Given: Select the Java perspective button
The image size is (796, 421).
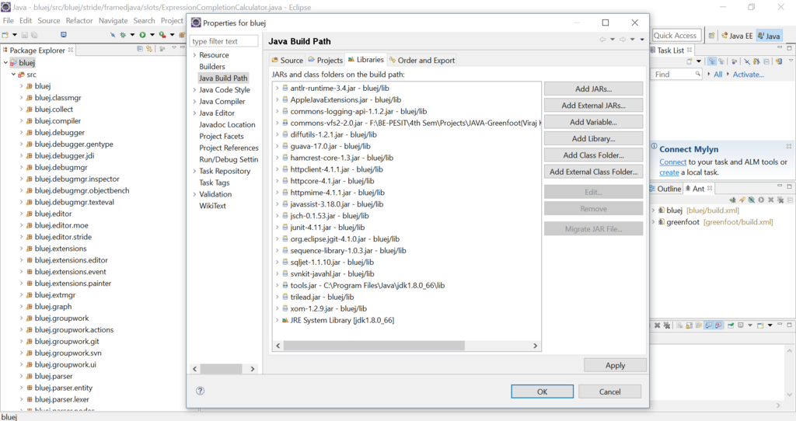Looking at the screenshot, I should point(769,36).
